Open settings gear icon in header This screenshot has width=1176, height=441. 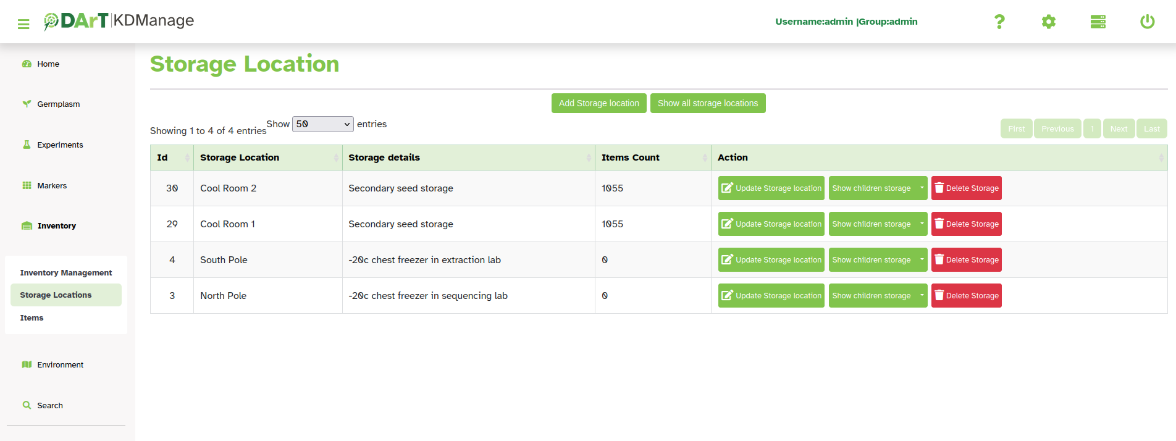[1048, 22]
